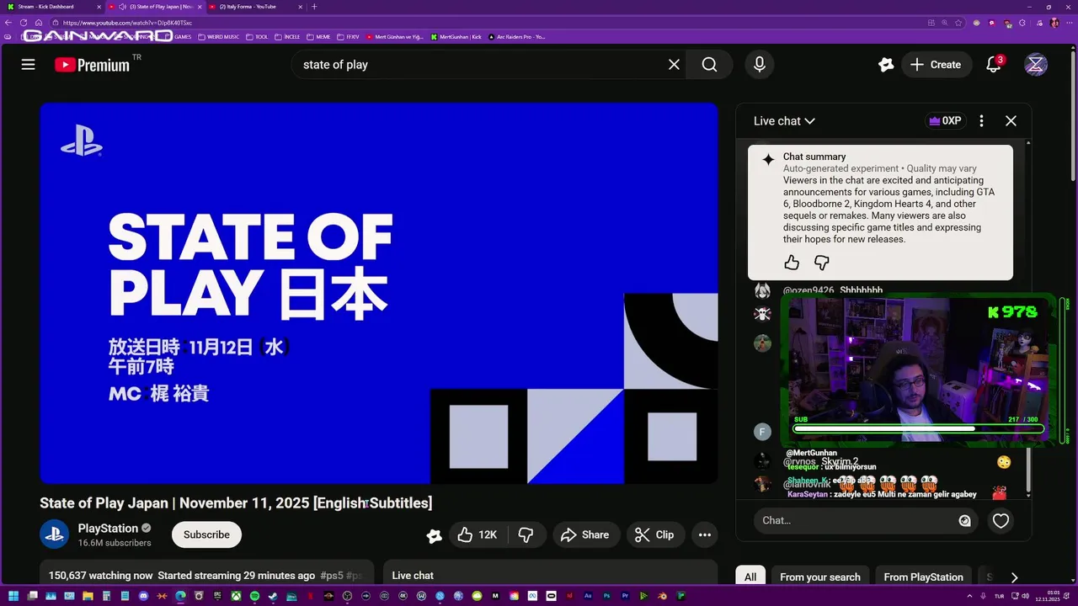Like the chat summary with thumbs up

pyautogui.click(x=792, y=263)
